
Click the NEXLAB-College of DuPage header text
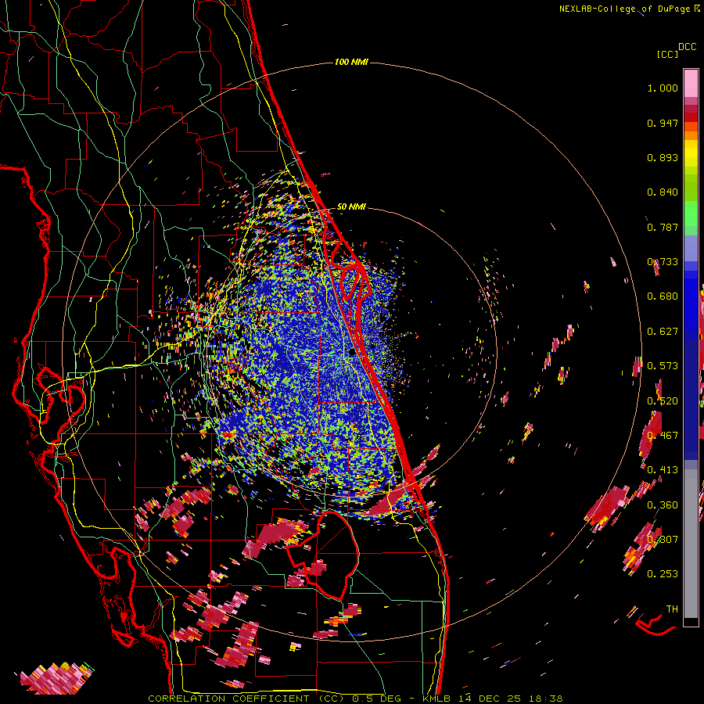[626, 9]
